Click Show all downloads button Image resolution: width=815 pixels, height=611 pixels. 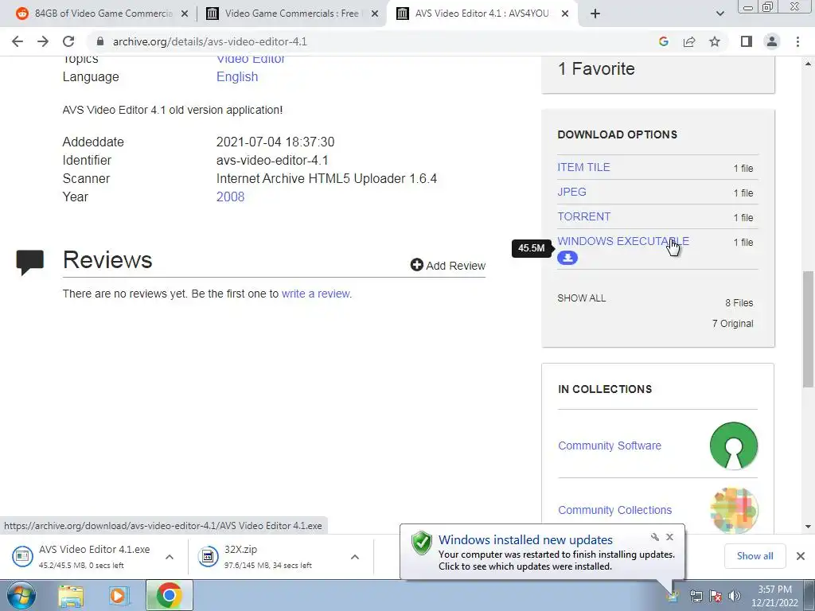755,556
